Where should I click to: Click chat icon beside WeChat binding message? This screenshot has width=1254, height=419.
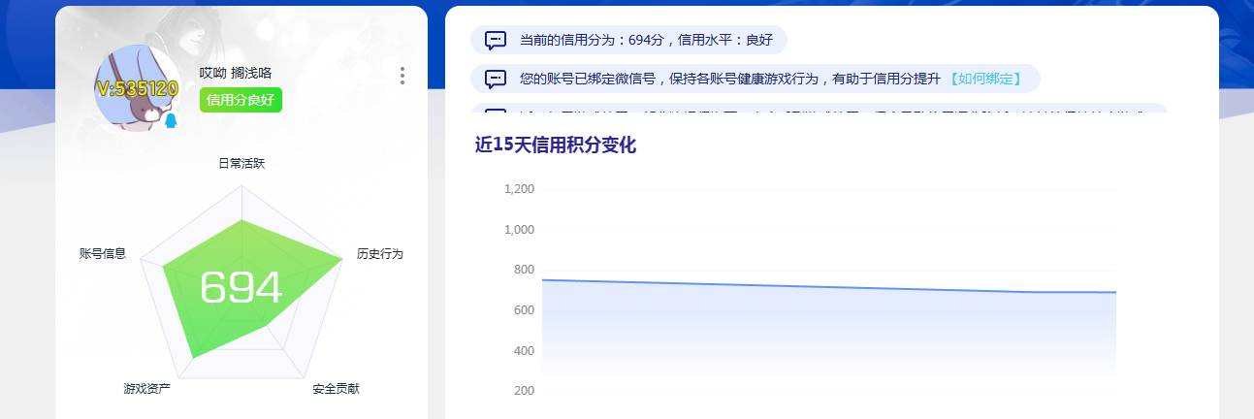pos(496,79)
